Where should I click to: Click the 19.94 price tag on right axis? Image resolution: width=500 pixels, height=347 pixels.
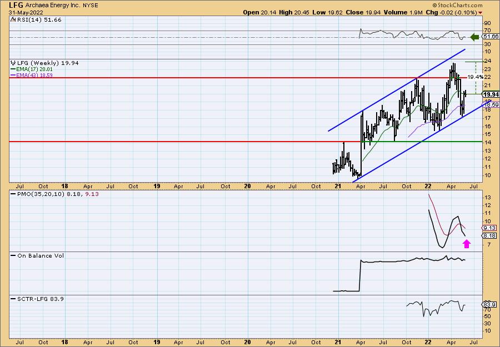(492, 94)
